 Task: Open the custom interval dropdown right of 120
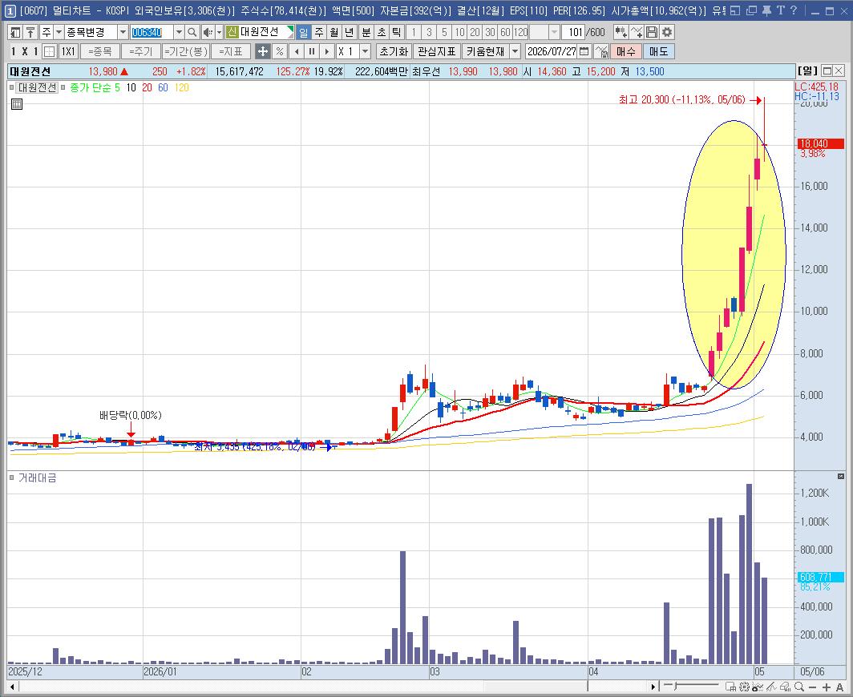tap(554, 33)
